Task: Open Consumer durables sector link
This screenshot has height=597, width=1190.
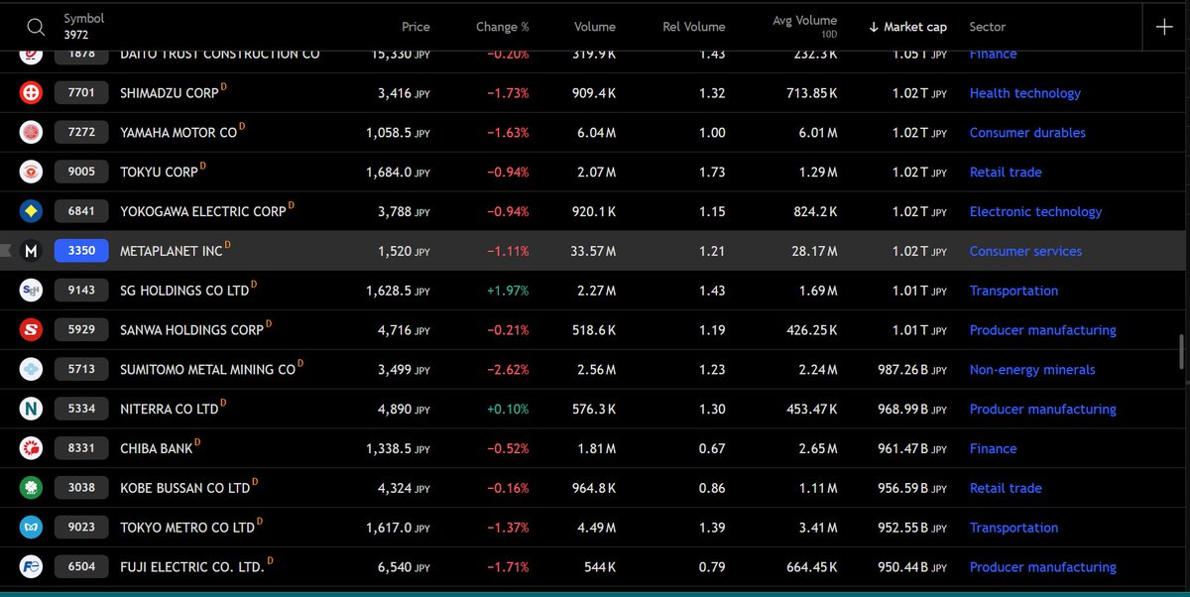Action: click(1027, 133)
